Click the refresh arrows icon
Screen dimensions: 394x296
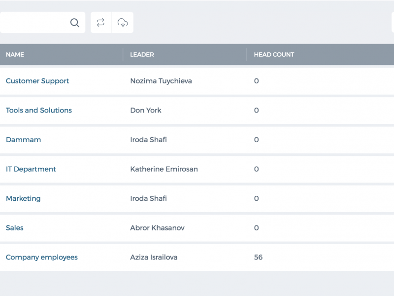(x=101, y=22)
